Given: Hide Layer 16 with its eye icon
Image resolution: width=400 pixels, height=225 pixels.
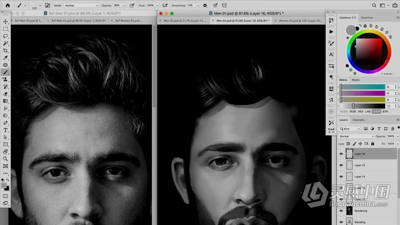Looking at the screenshot, I should tap(341, 154).
